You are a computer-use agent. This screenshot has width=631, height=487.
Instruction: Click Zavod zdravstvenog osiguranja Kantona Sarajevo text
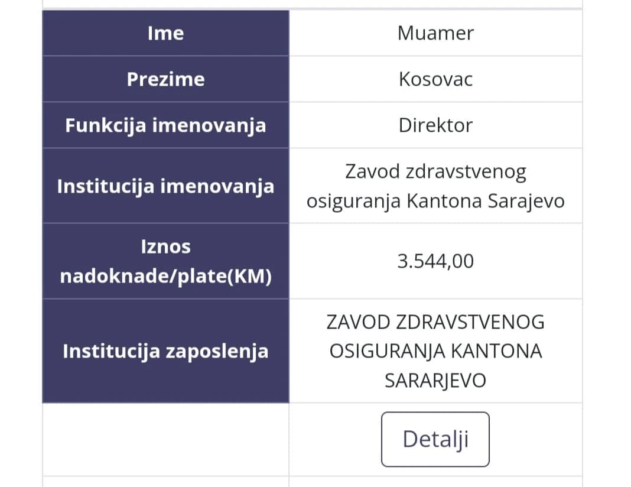coord(435,186)
